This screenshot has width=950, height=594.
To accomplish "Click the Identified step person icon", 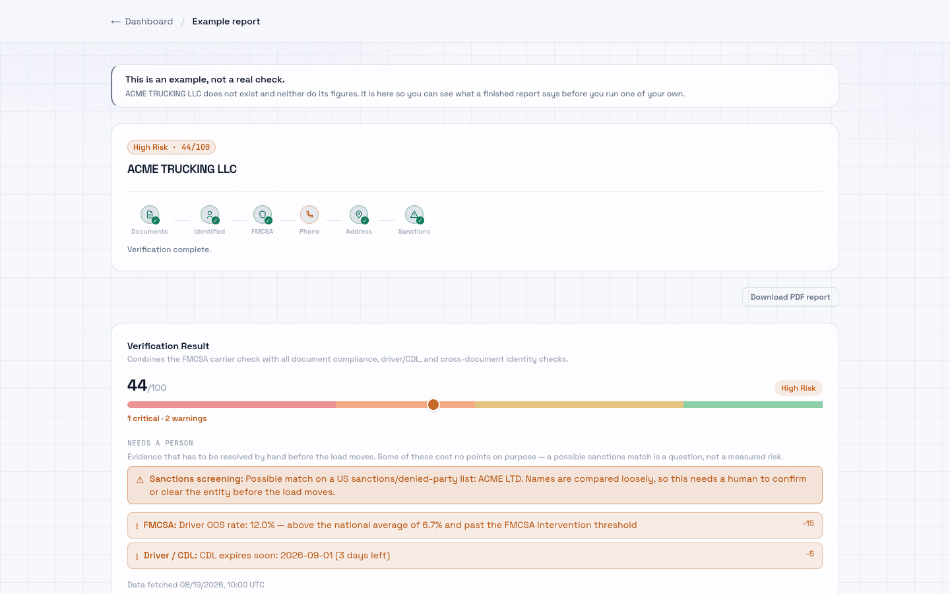I will [210, 214].
